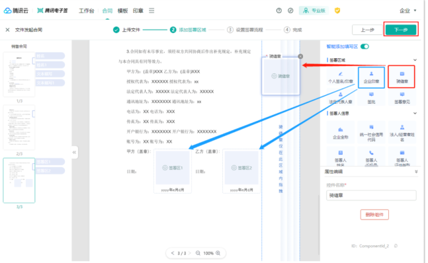Collapse the 签署区域 section
Image resolution: width=428 pixels, height=263 pixels.
415,60
